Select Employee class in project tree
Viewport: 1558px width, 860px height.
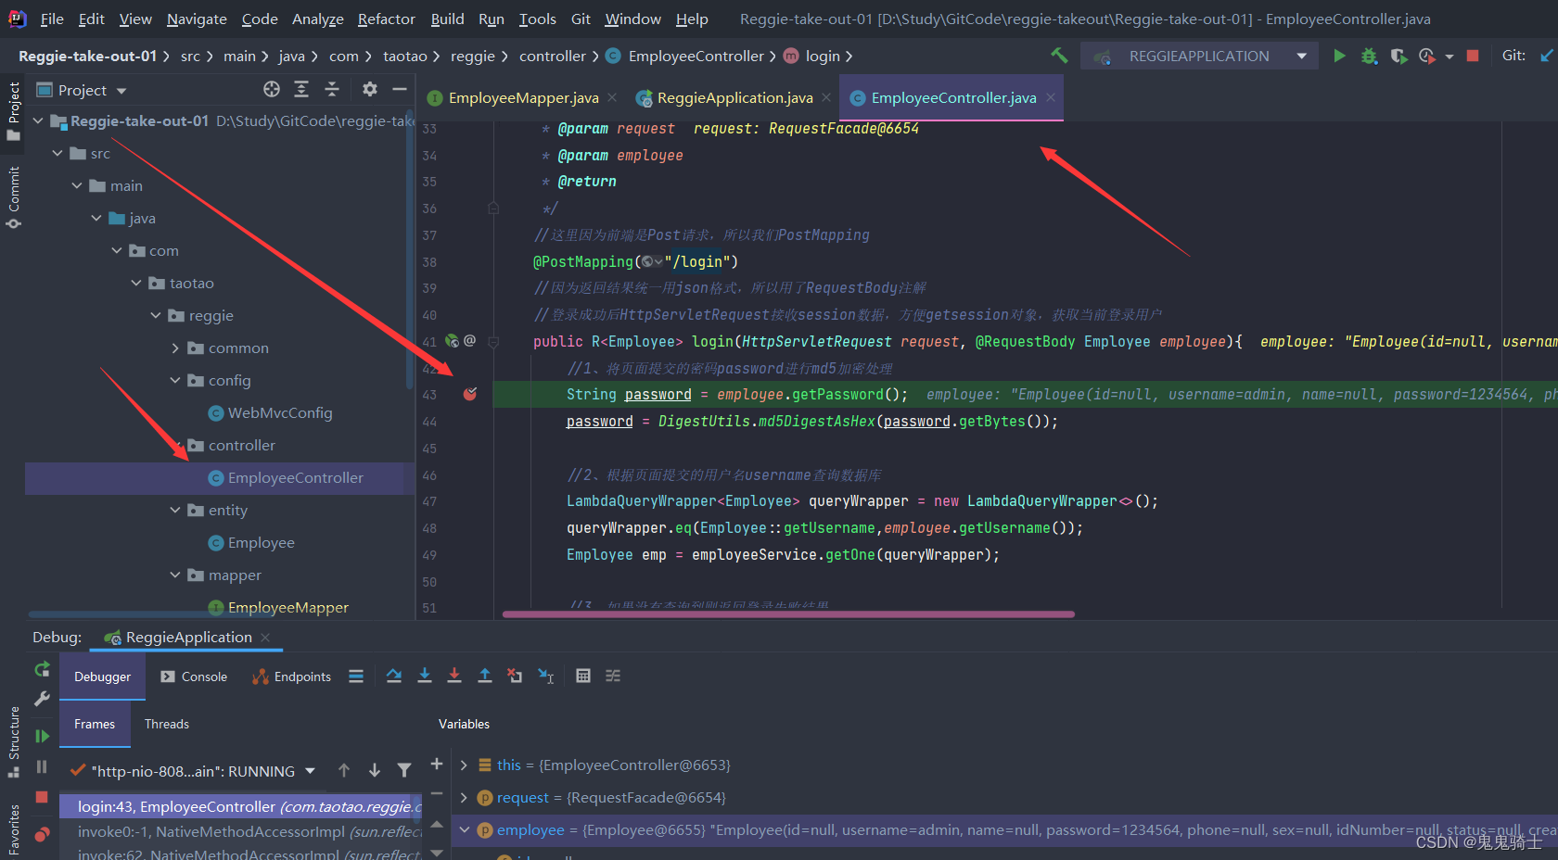(x=261, y=543)
